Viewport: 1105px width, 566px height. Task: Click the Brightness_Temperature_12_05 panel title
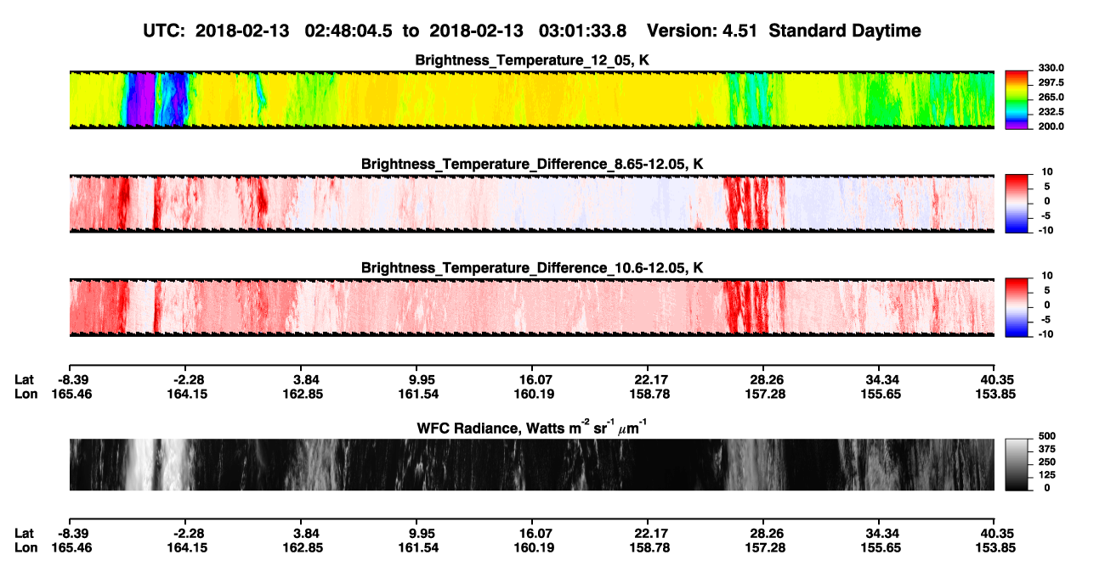[532, 60]
